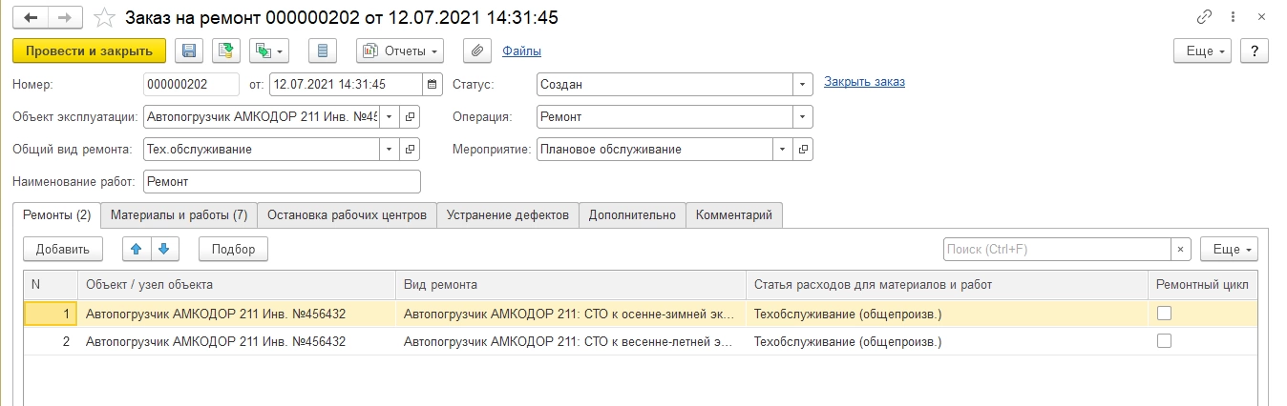Click the back navigation arrow
Viewport: 1287px width, 406px height.
click(x=31, y=18)
